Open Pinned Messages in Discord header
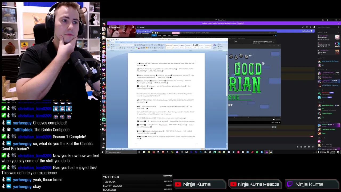The width and height of the screenshot is (341, 192). (x=311, y=27)
